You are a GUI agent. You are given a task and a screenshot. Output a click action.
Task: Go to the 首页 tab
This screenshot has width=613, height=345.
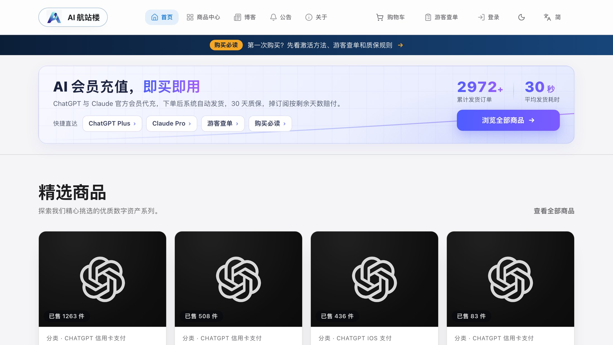162,17
